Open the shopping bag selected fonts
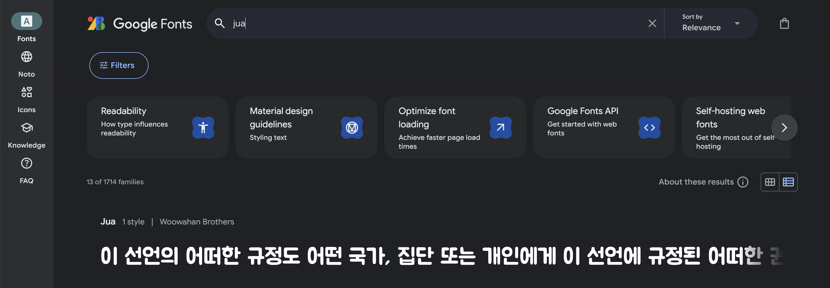Viewport: 830px width, 288px height. (784, 23)
